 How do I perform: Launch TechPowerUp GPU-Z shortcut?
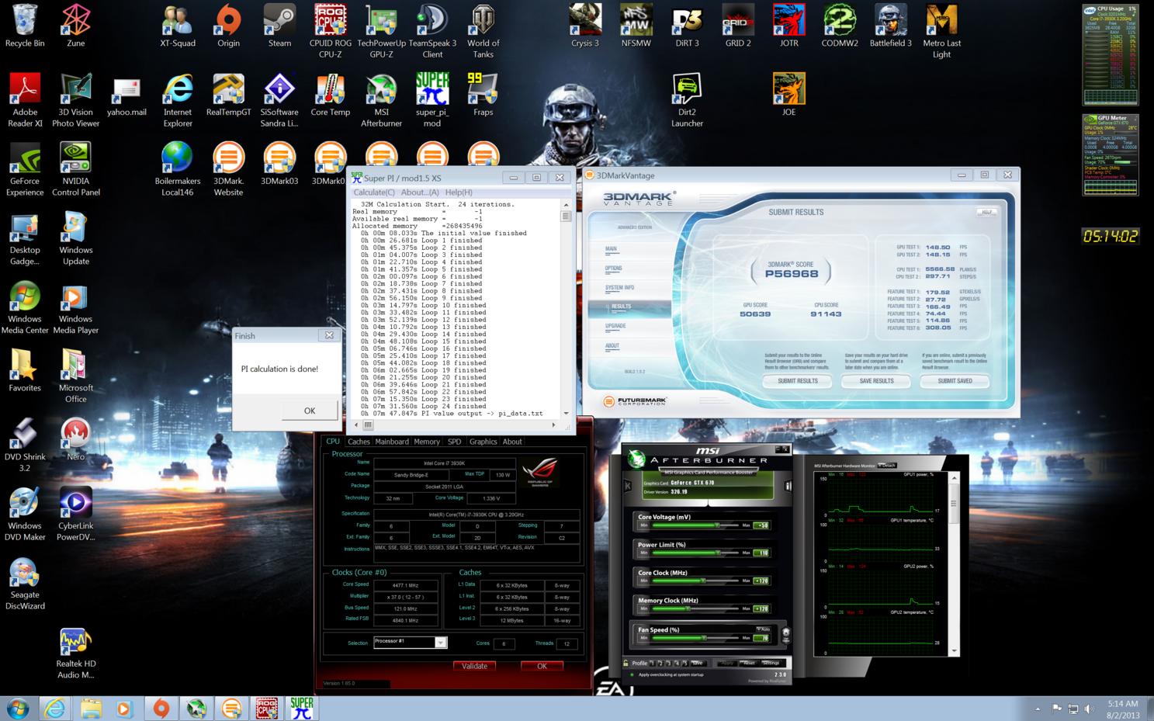point(381,31)
